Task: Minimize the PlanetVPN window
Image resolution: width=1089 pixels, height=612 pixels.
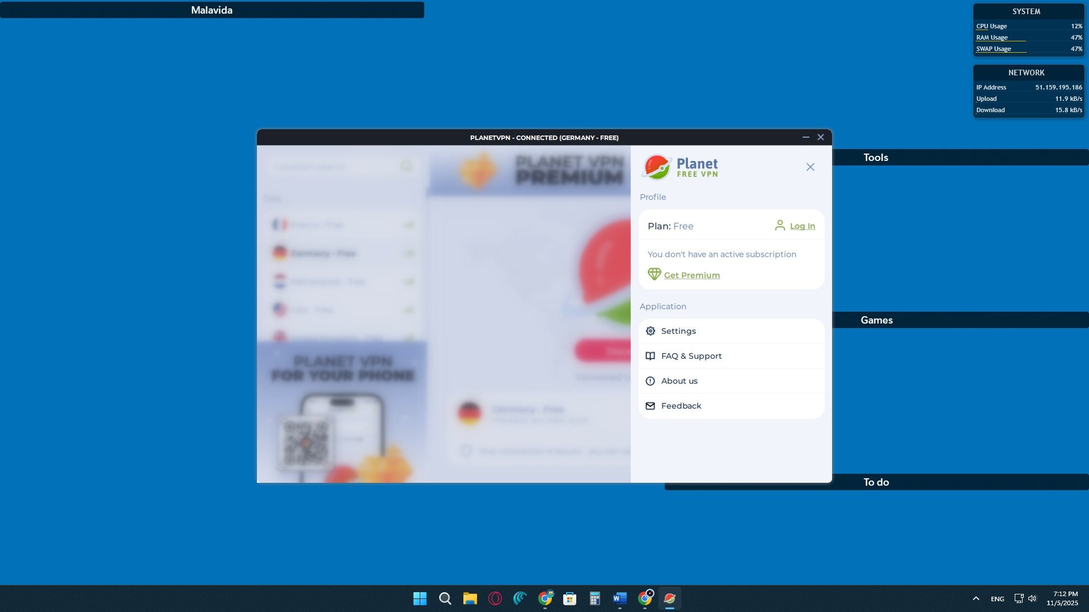Action: [x=805, y=137]
